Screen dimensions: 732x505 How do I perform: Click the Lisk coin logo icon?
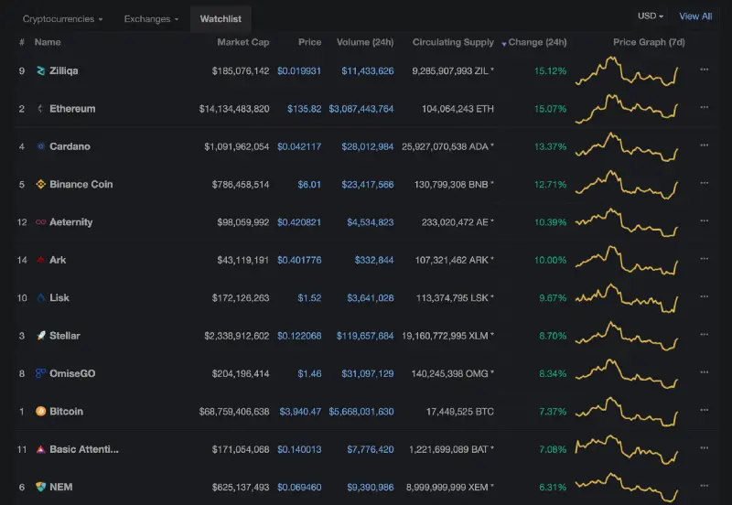(40, 297)
